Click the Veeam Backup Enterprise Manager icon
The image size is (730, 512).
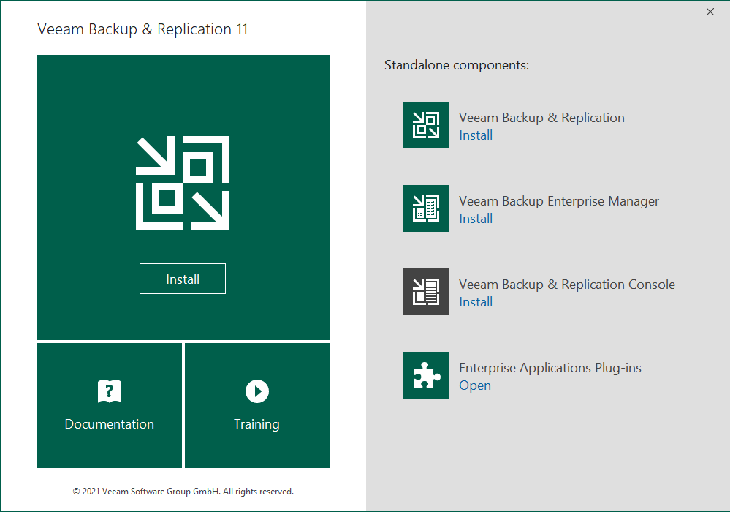(426, 208)
